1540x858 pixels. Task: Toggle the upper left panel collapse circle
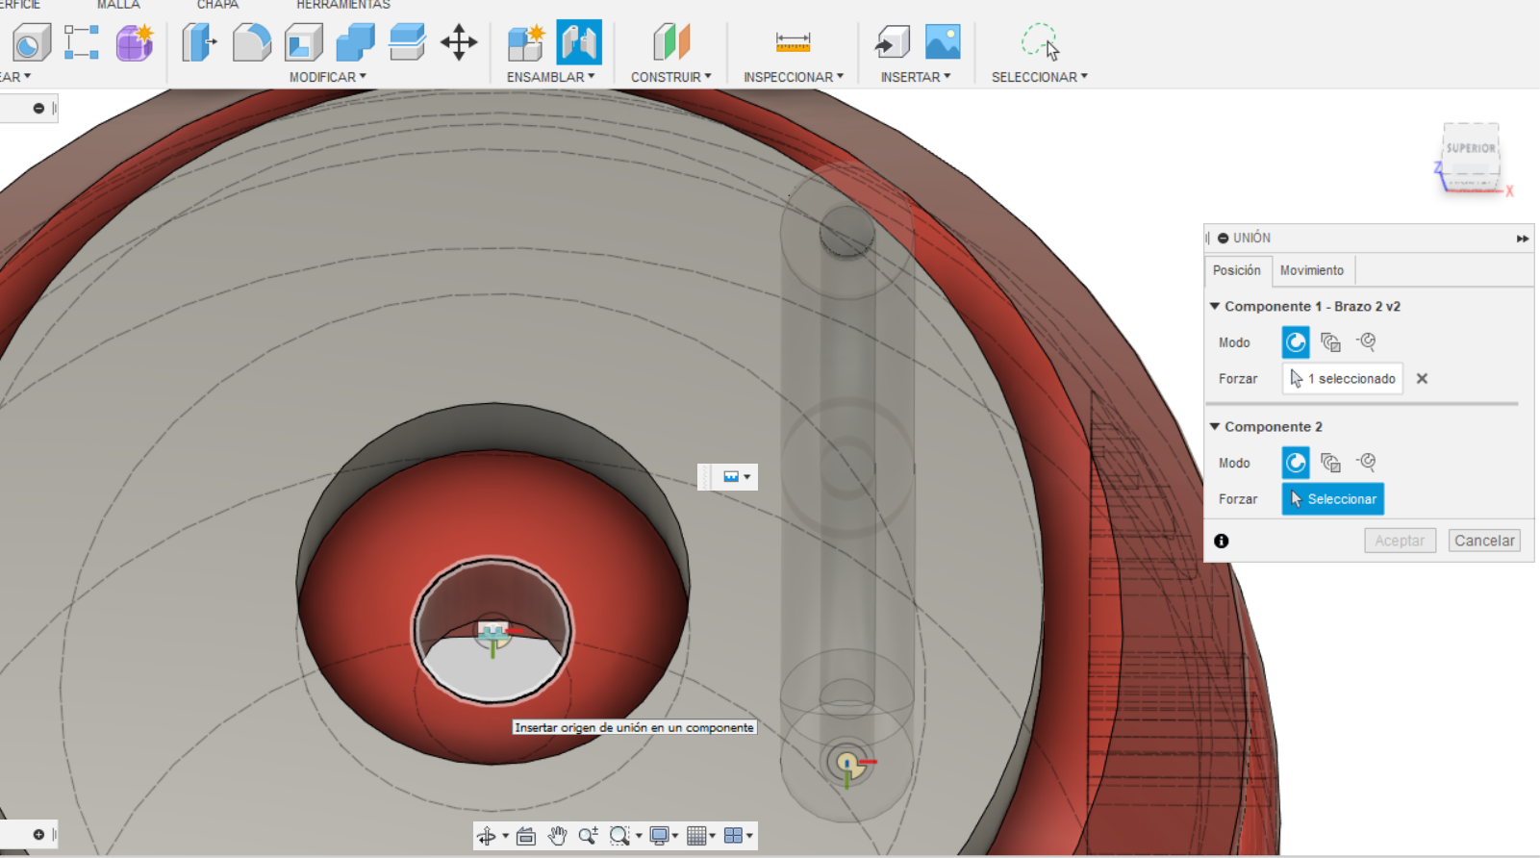coord(38,108)
